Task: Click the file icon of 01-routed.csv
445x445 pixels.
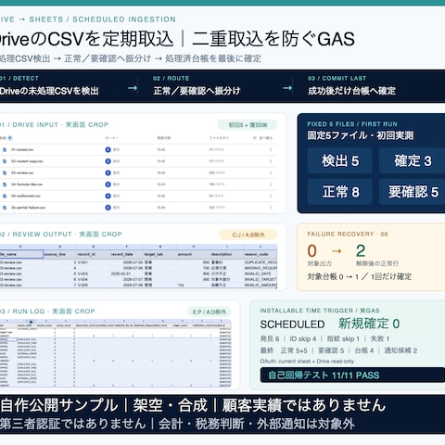Action: [5, 149]
